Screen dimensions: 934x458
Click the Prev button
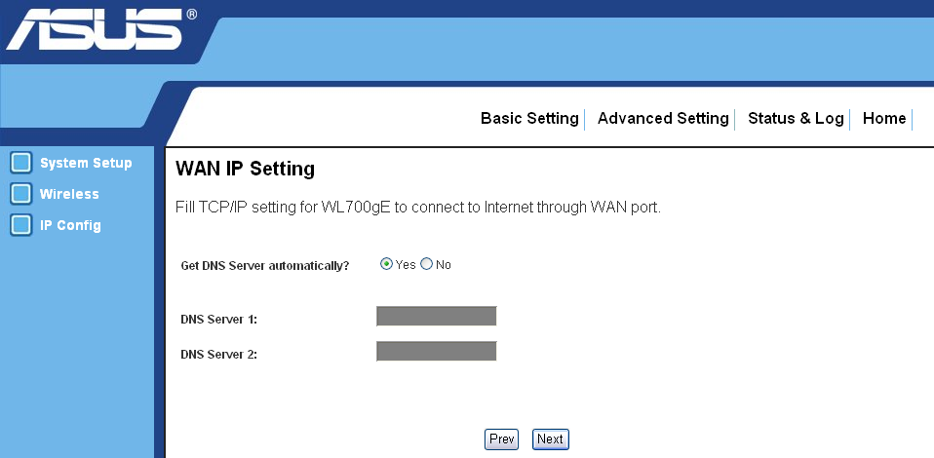501,439
